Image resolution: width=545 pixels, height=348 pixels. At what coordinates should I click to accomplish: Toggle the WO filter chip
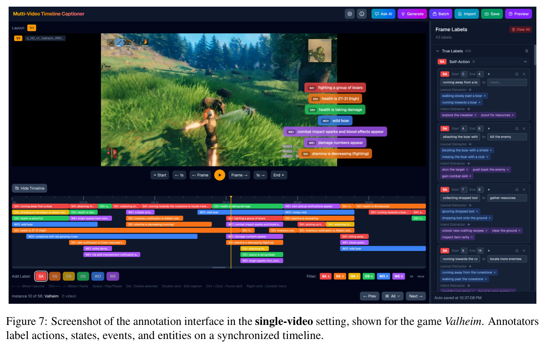click(x=384, y=276)
